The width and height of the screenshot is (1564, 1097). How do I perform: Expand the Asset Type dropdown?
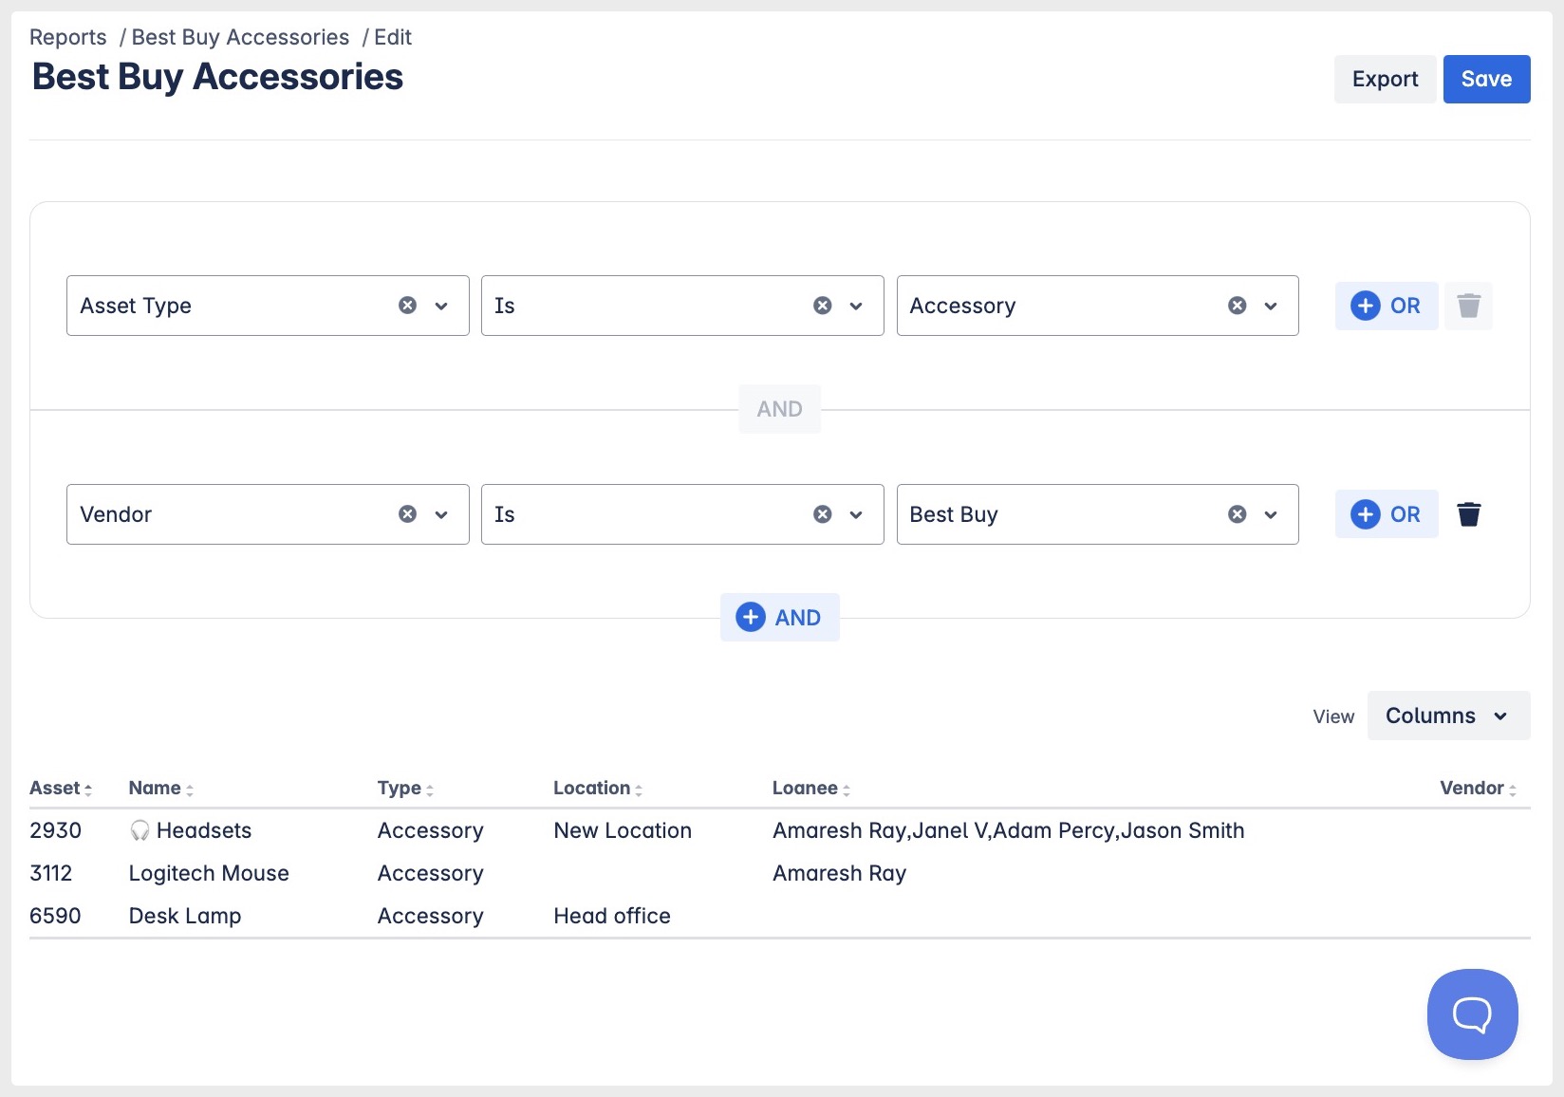coord(441,306)
